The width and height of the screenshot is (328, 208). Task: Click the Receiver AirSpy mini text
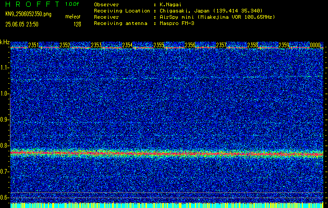217,17
